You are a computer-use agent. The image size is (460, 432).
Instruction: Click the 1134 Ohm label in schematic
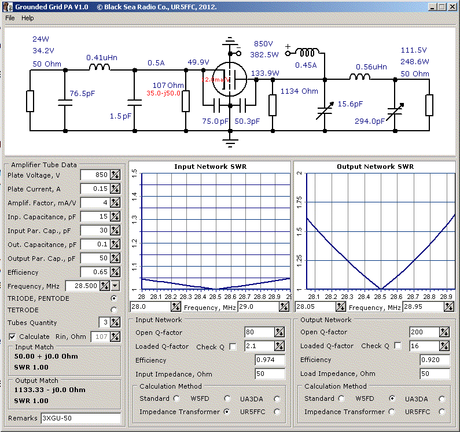click(299, 91)
